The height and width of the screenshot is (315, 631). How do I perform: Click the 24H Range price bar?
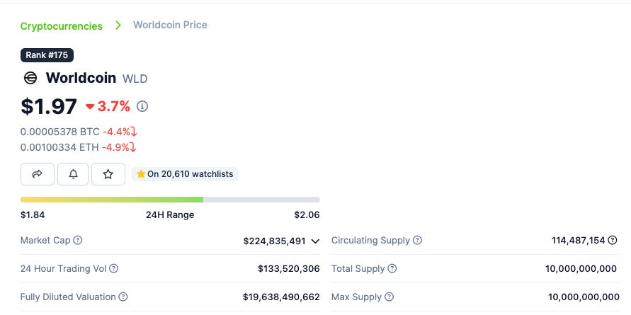pyautogui.click(x=170, y=200)
